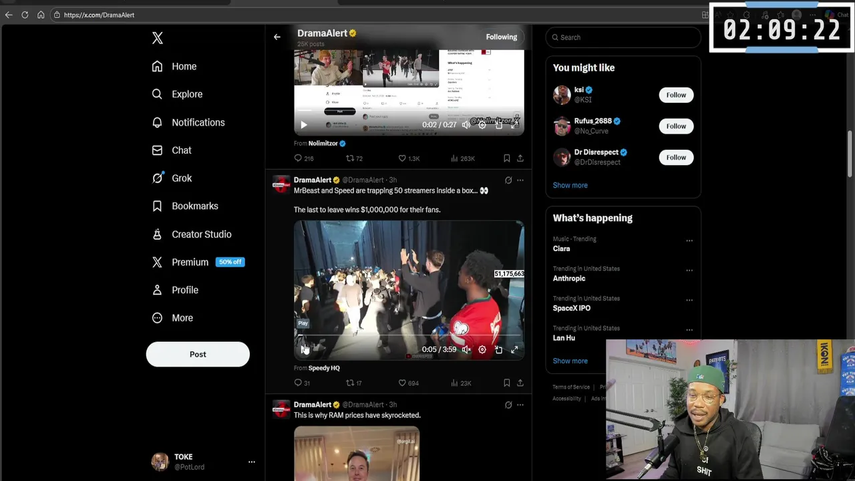Open Explore from sidebar
The width and height of the screenshot is (855, 481).
tap(177, 94)
